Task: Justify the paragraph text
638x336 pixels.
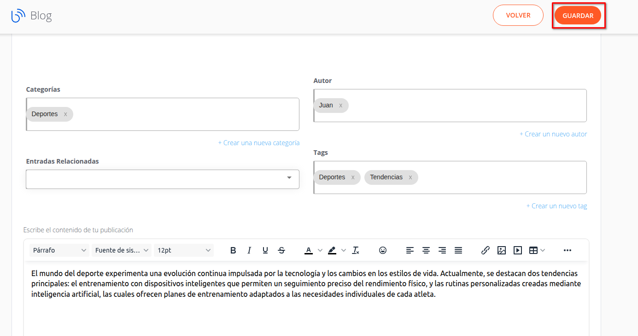Action: (x=458, y=250)
